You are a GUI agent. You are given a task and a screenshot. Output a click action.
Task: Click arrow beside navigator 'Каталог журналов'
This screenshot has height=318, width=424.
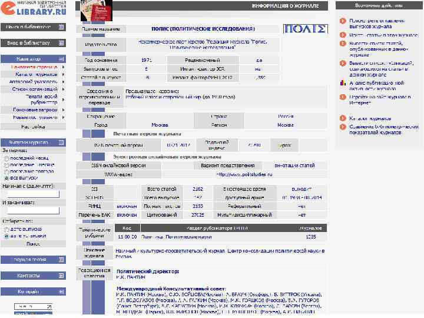[x=63, y=74]
